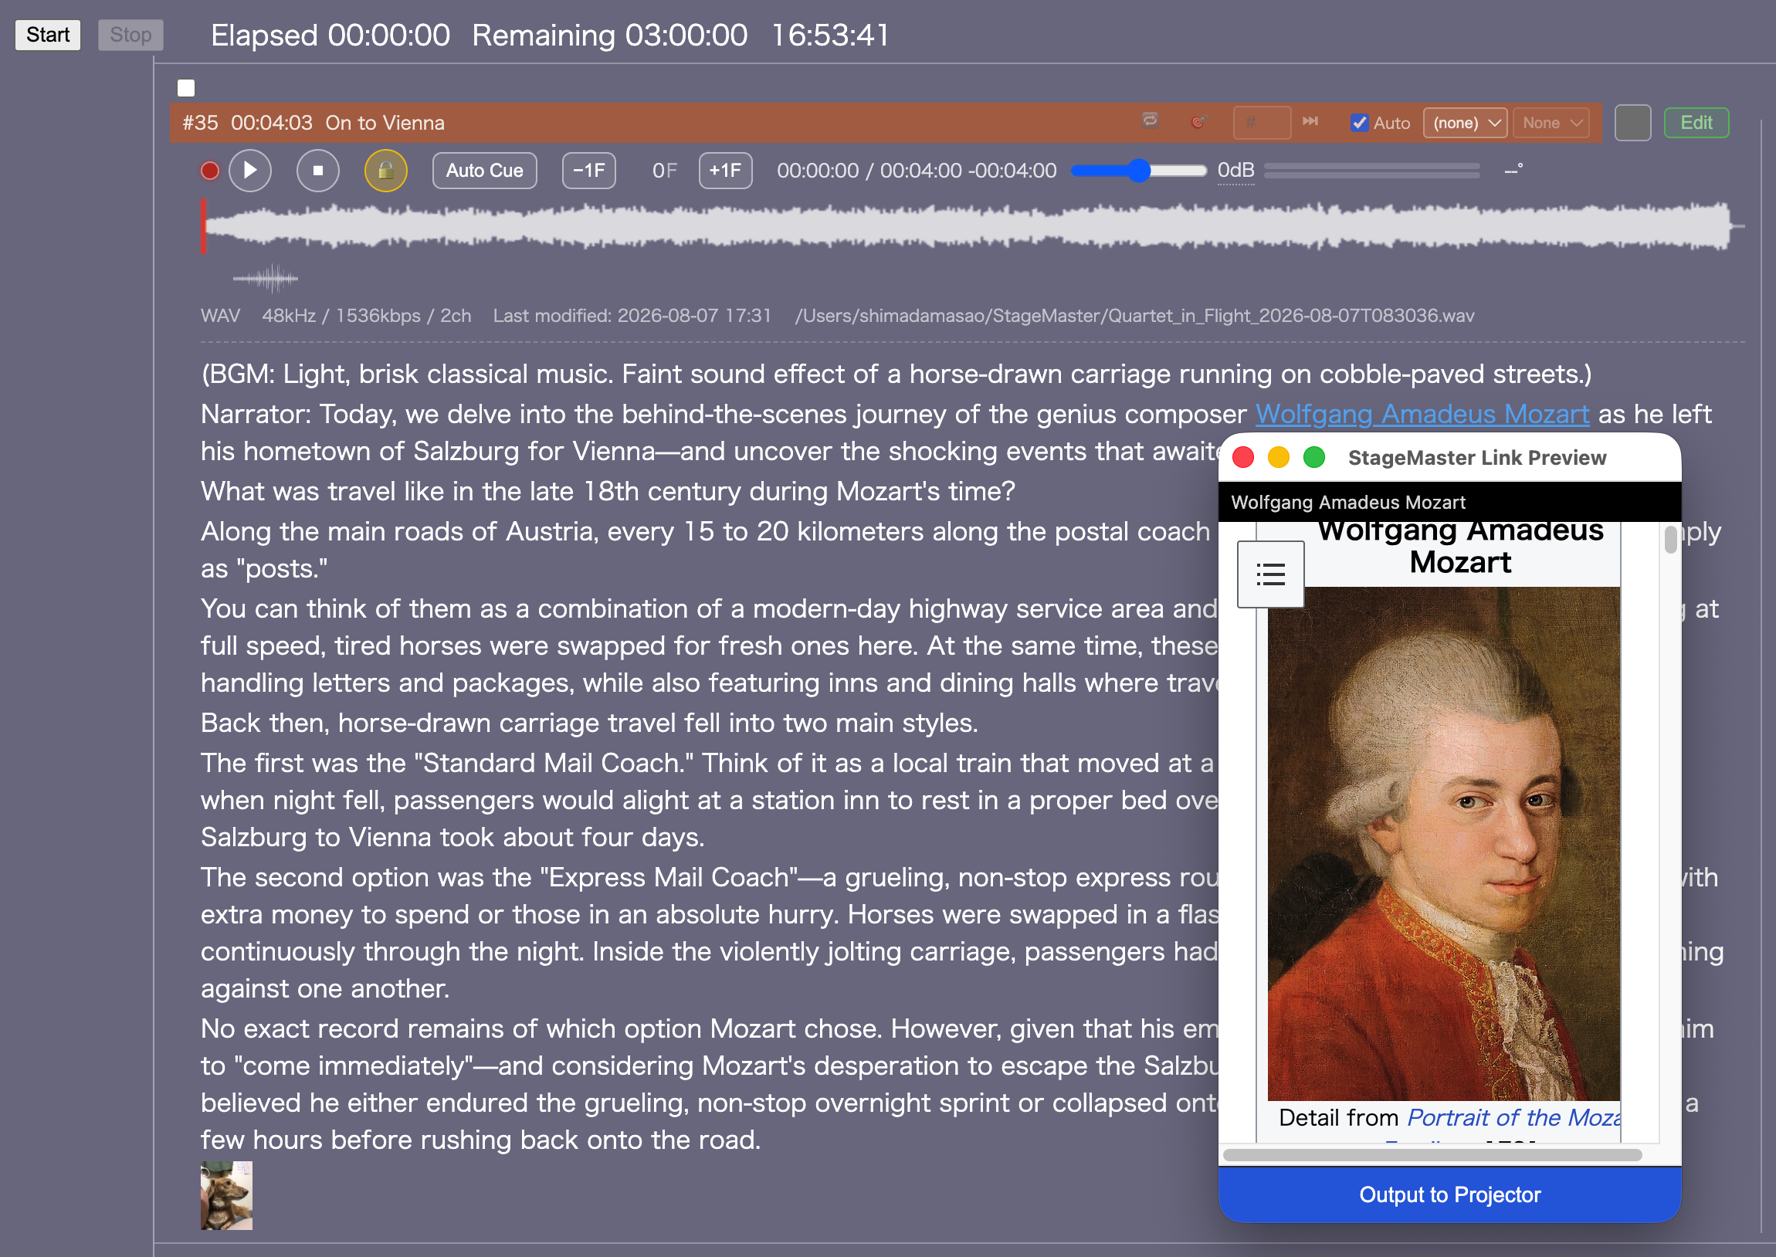Open the Wolfgang Amadeus Mozart link

click(1422, 414)
